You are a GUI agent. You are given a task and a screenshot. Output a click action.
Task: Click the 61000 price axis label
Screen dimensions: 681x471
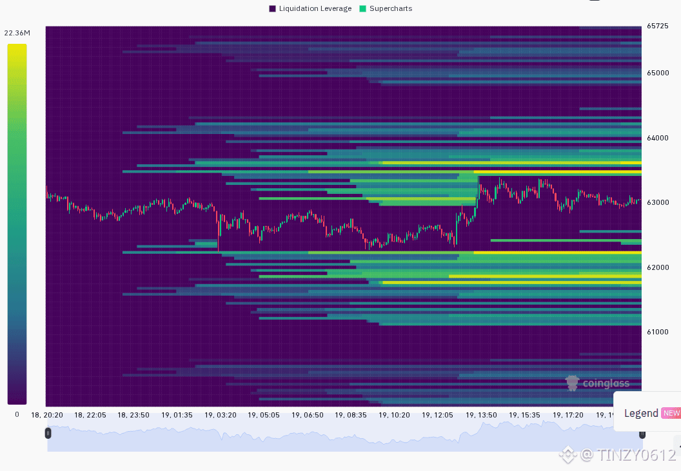(x=658, y=332)
